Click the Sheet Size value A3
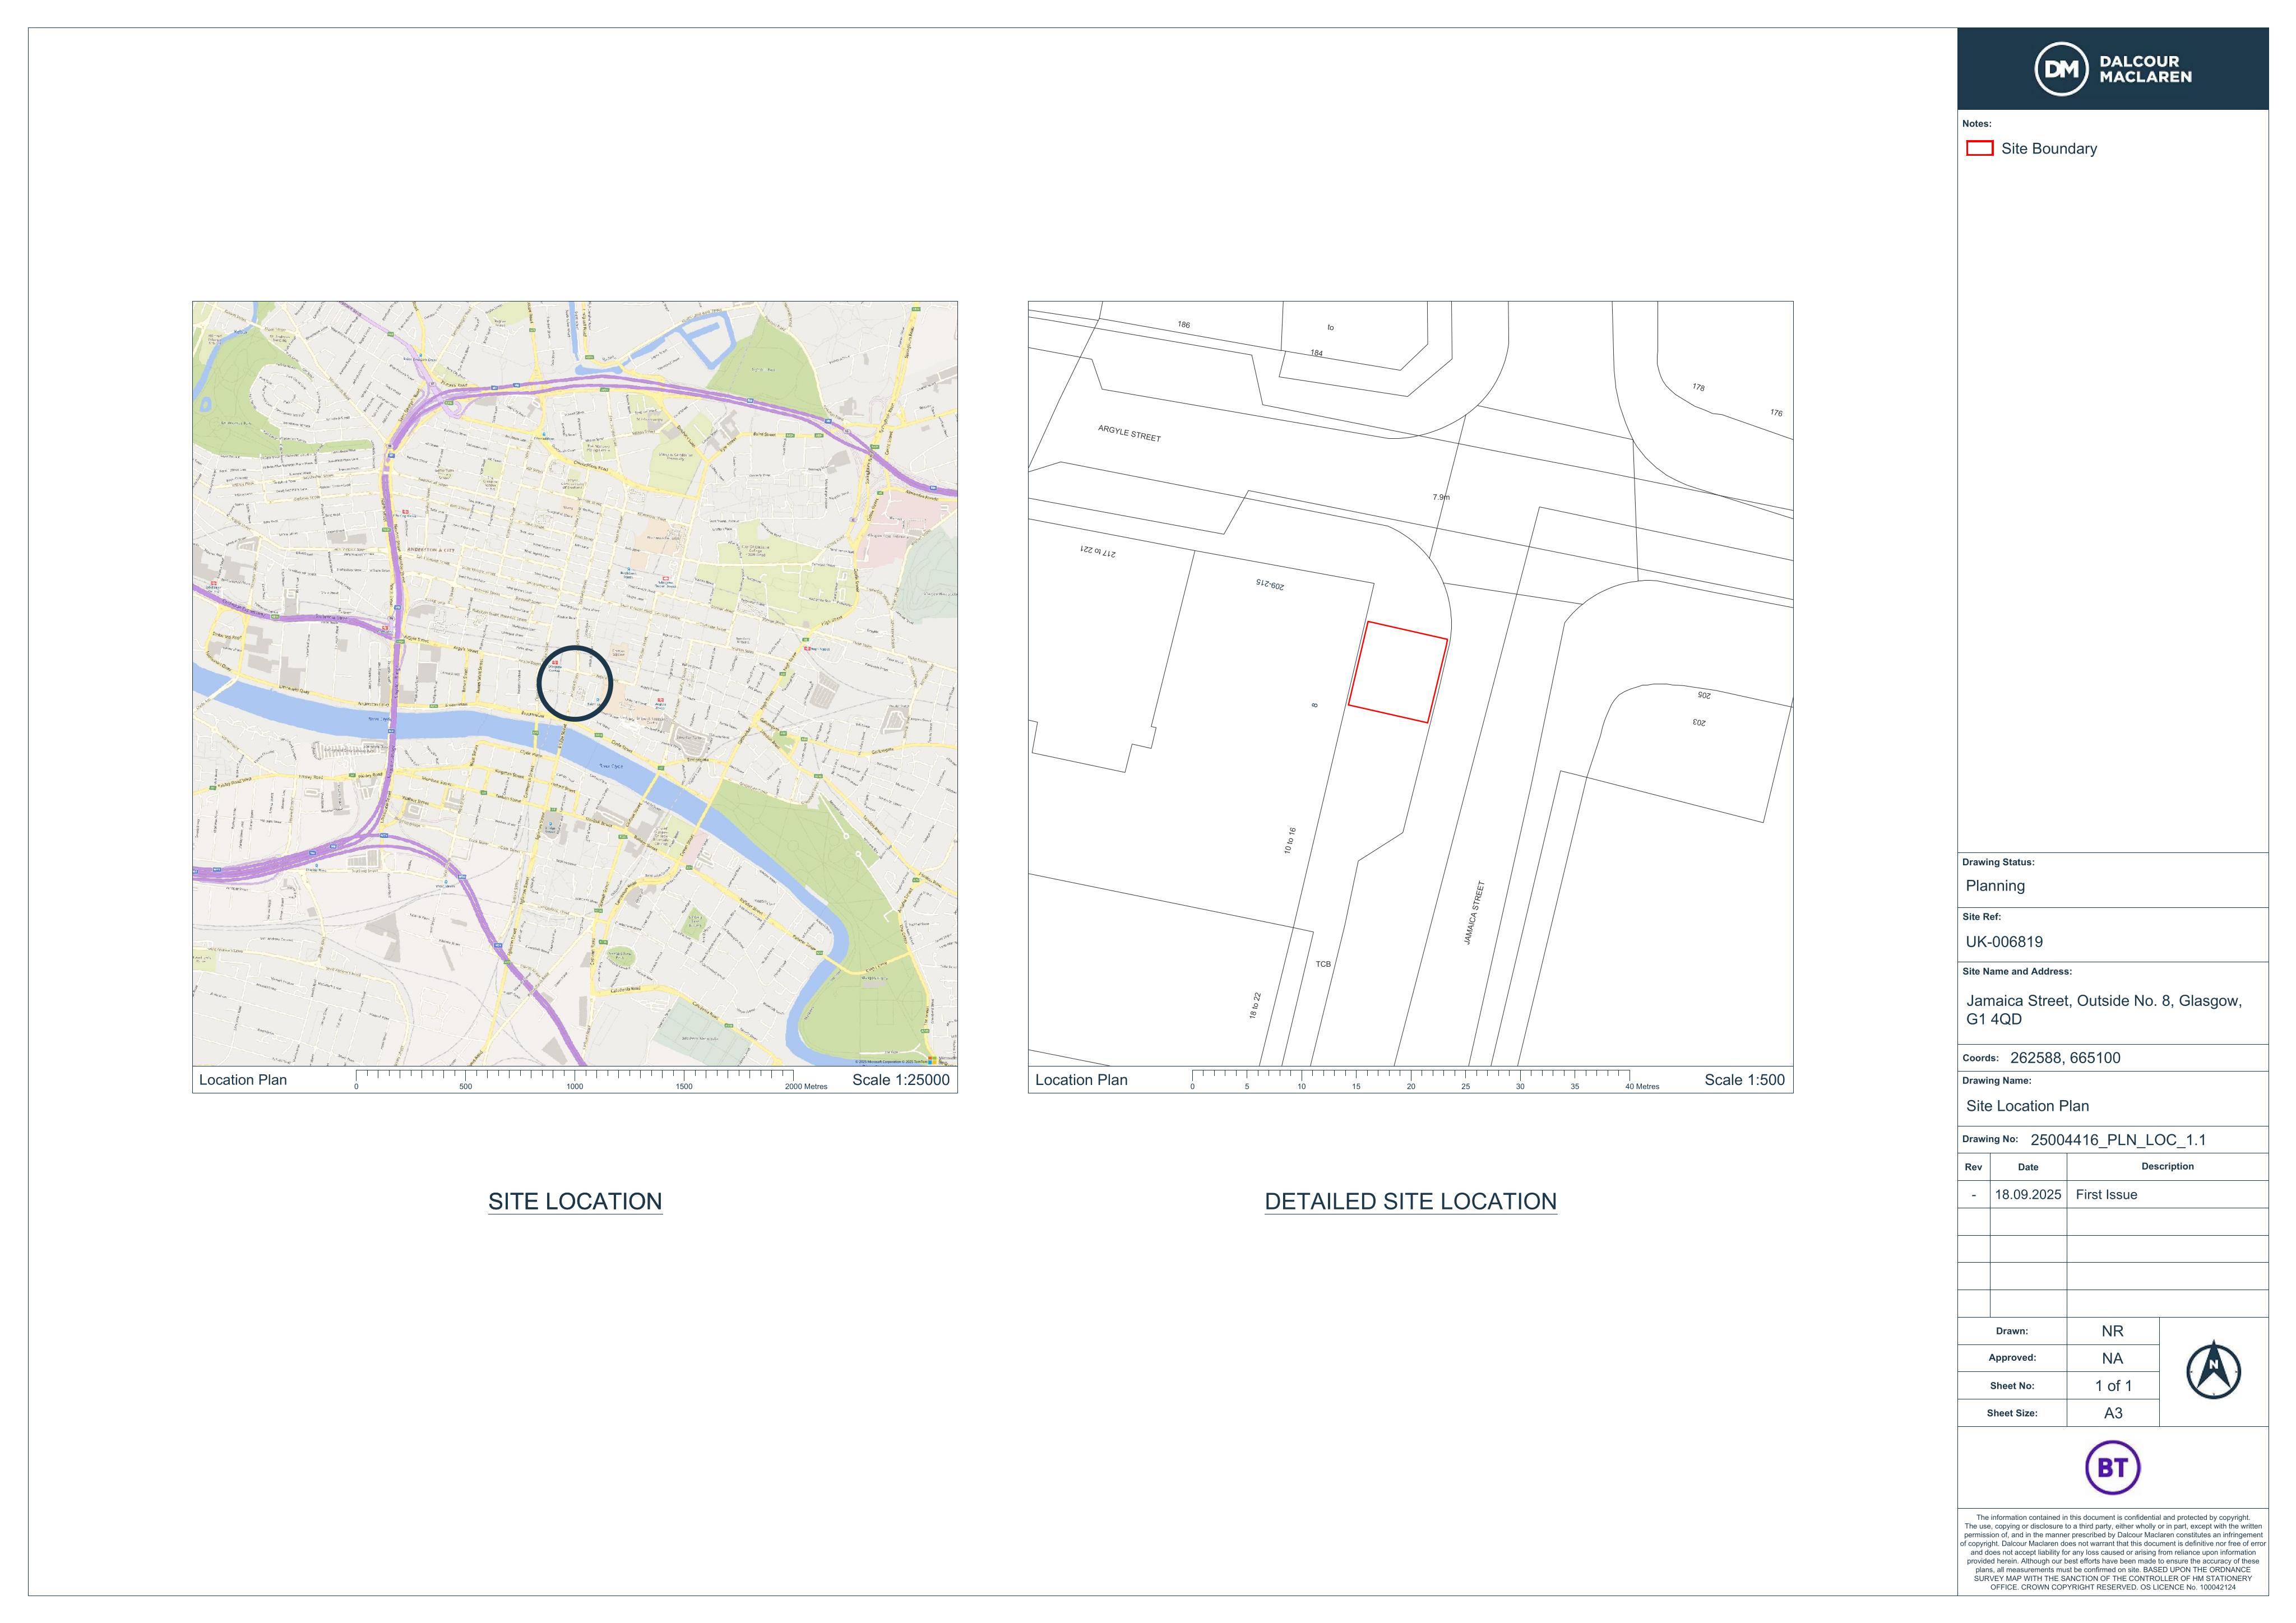The height and width of the screenshot is (1623, 2296). (x=2113, y=1413)
